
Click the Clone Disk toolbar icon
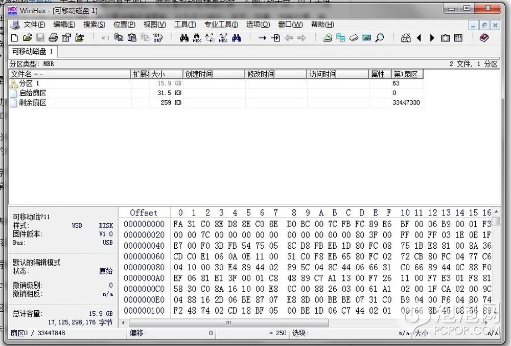coord(340,38)
